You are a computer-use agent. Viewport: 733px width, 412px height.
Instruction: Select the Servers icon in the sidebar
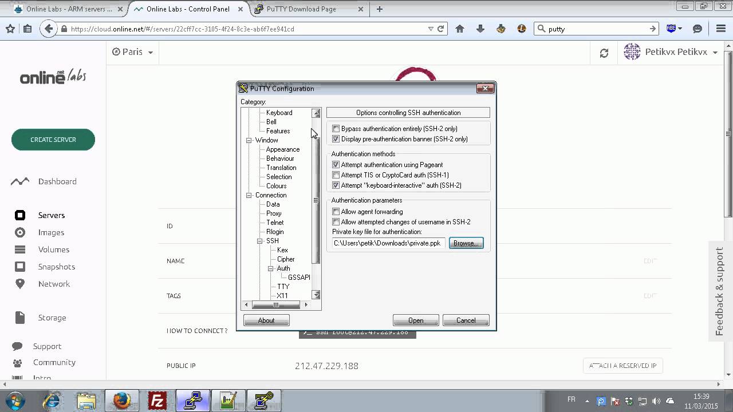point(20,215)
